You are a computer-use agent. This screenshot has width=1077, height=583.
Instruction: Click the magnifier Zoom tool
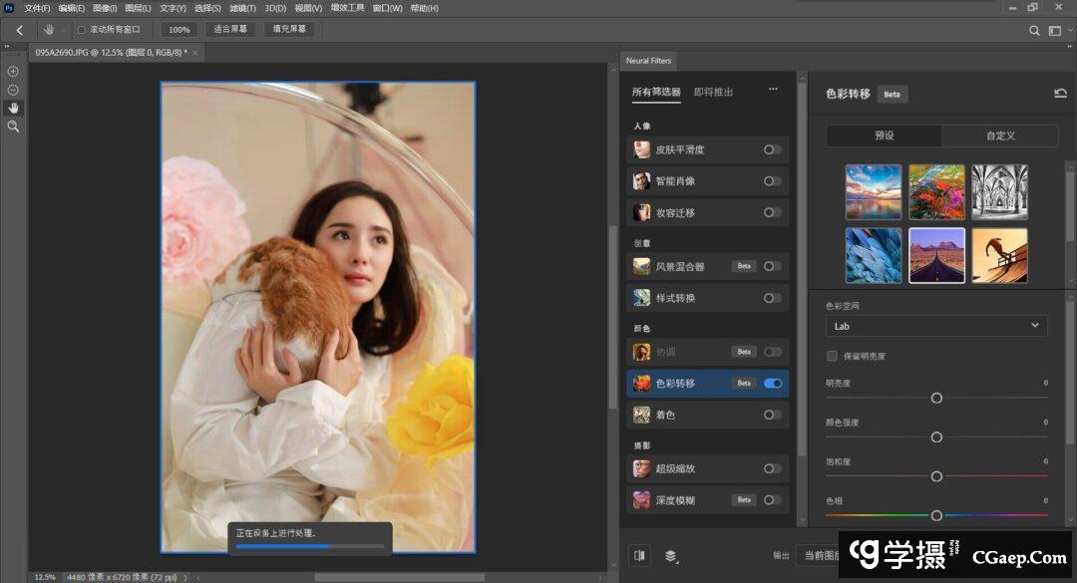point(13,127)
